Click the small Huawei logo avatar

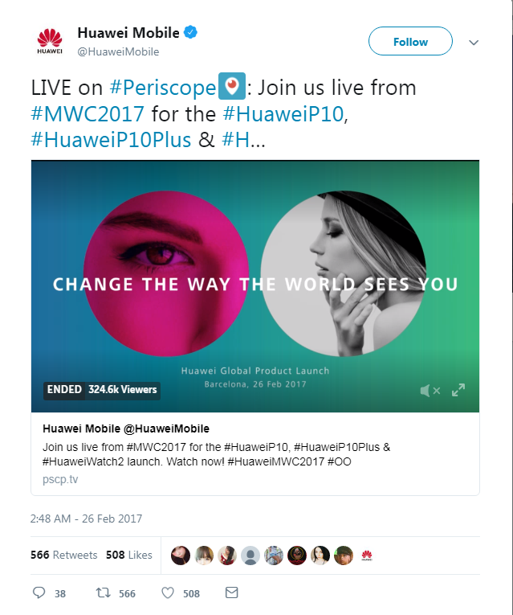coord(367,556)
